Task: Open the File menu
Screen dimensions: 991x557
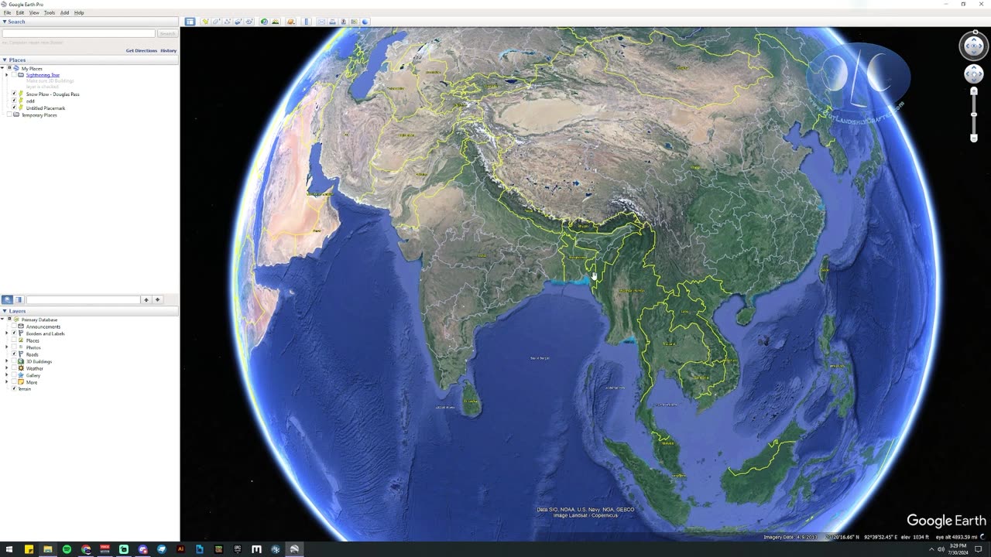Action: [7, 13]
